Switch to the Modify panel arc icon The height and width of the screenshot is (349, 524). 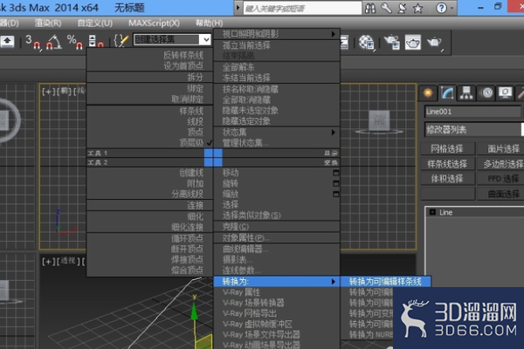pos(447,92)
